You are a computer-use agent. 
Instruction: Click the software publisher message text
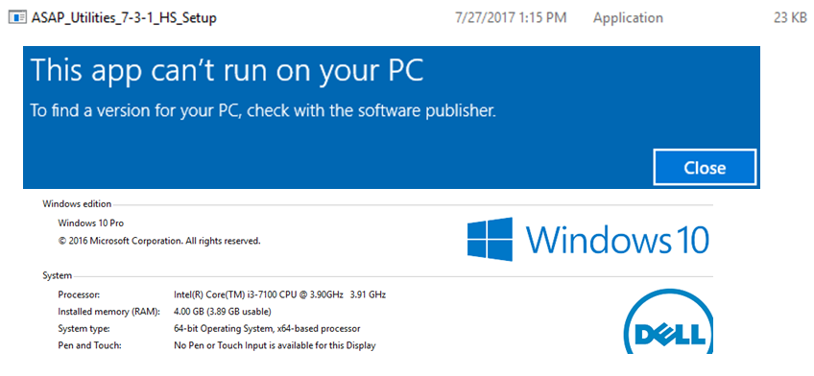pos(263,110)
